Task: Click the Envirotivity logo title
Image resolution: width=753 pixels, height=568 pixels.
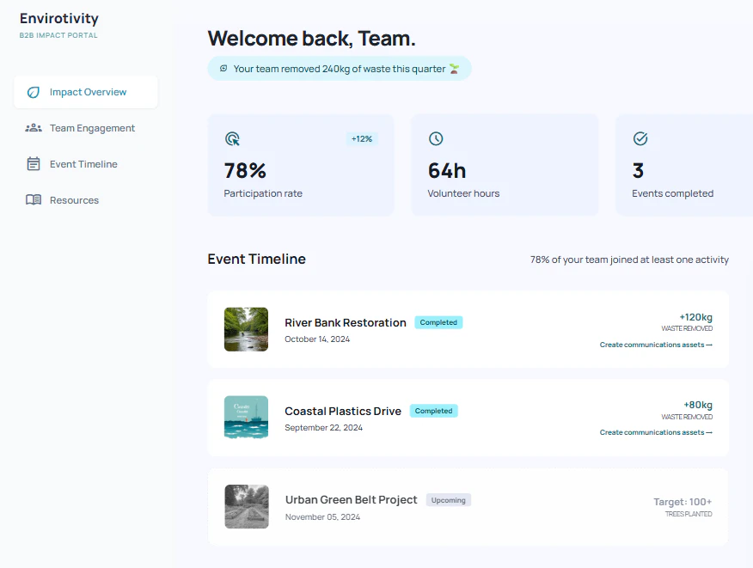Action: tap(59, 18)
